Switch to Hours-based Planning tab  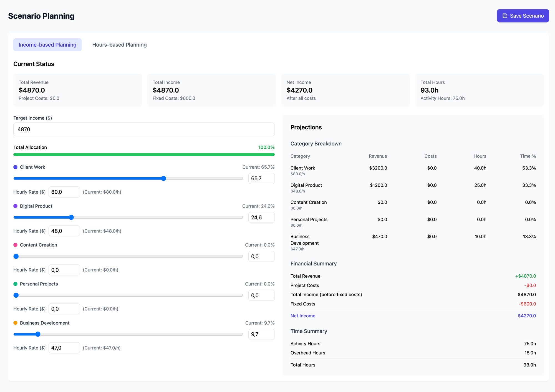[119, 45]
